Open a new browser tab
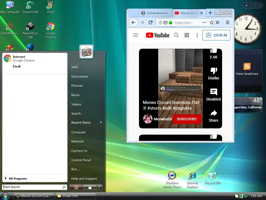The height and width of the screenshot is (200, 266). coord(210,13)
